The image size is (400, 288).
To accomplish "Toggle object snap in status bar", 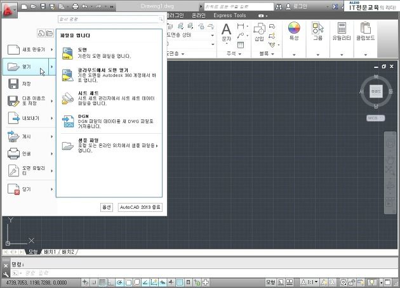I will click(x=128, y=282).
